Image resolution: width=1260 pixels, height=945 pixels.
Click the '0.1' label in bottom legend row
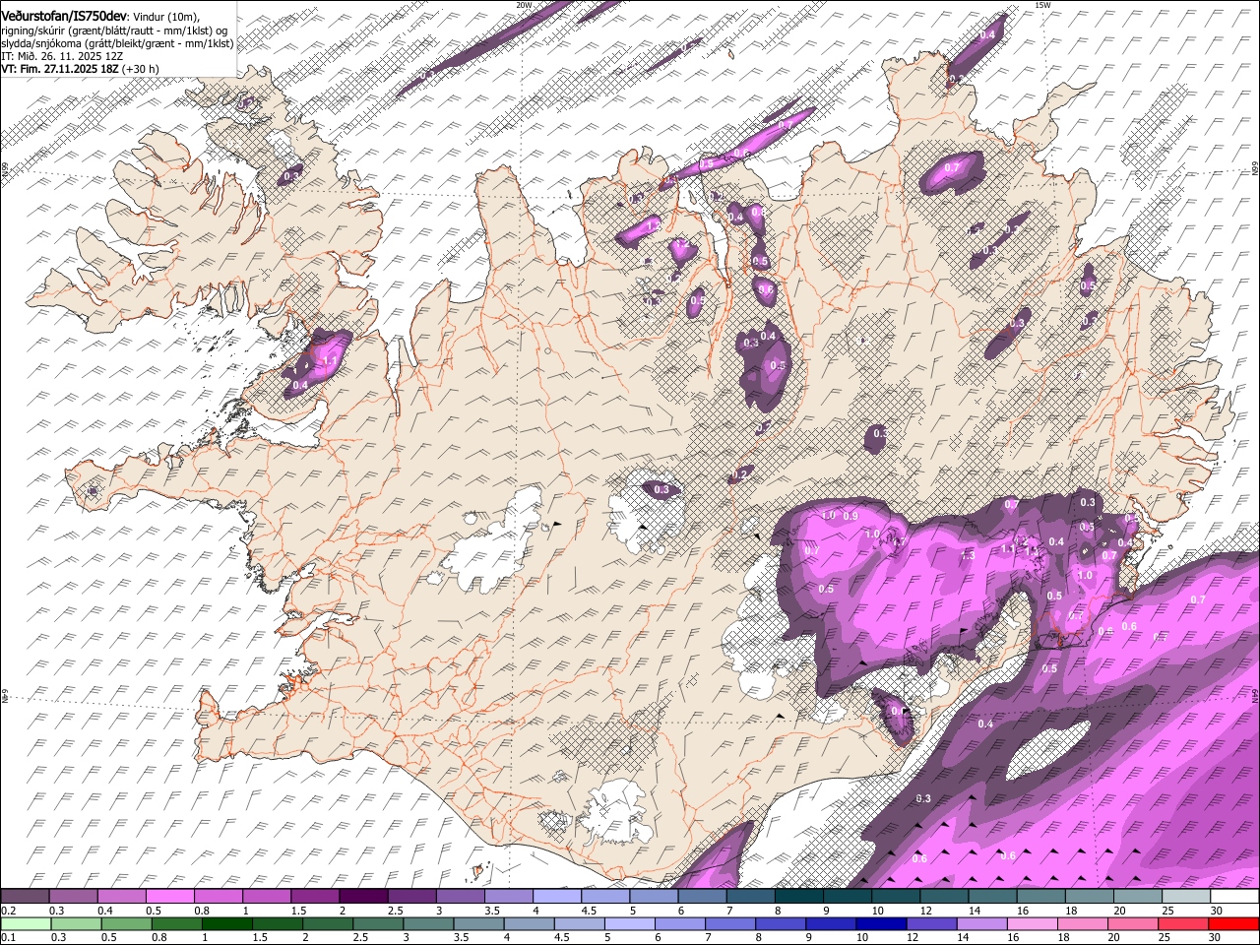[x=7, y=937]
